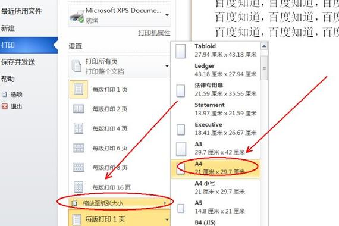The width and height of the screenshot is (339, 226).
Task: Select 法律专用纸 paper size
Action: [215, 90]
